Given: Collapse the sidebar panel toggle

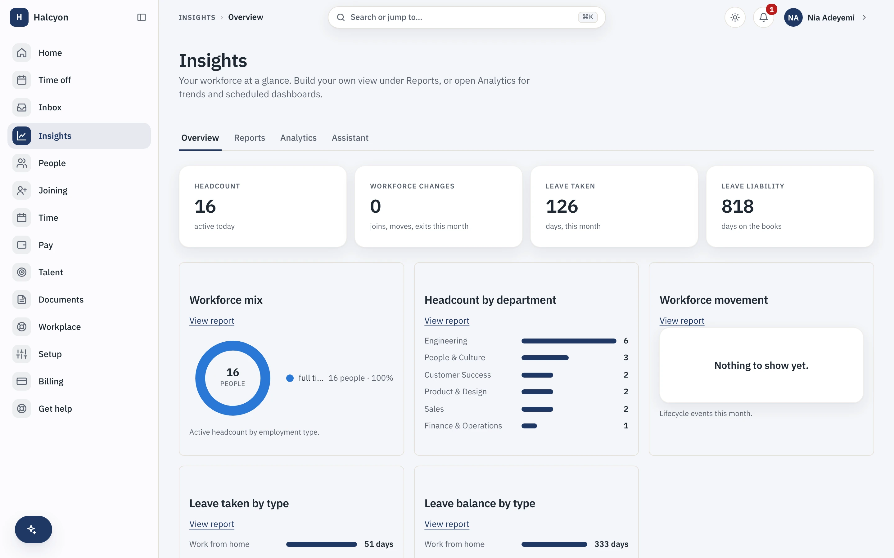Looking at the screenshot, I should coord(142,17).
